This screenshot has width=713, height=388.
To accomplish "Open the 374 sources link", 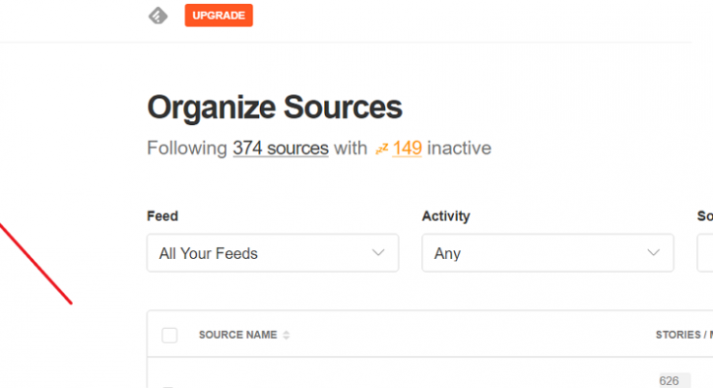I will (x=280, y=148).
